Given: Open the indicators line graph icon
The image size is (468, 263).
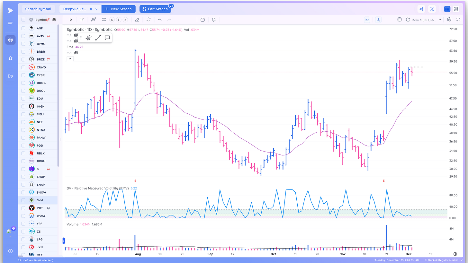Looking at the screenshot, I should [x=94, y=20].
